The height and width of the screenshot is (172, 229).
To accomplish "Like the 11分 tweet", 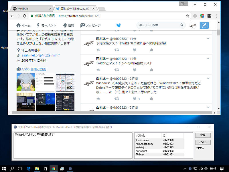I will tap(135, 50).
